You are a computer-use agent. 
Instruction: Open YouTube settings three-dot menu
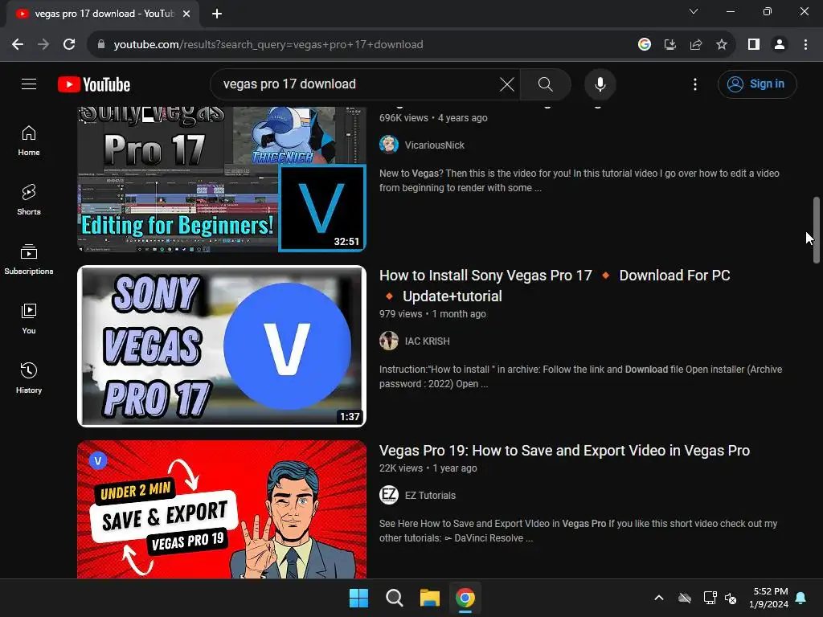tap(695, 84)
